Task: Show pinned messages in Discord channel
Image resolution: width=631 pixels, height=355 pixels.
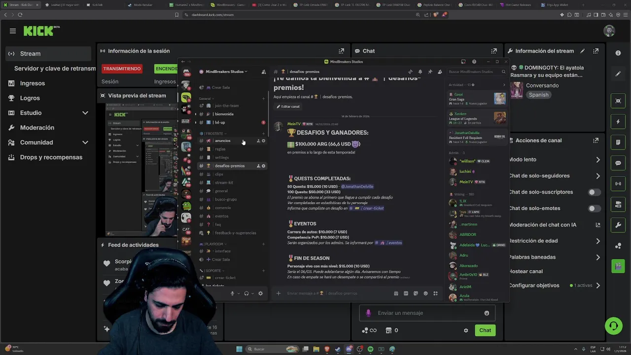Action: [x=430, y=71]
